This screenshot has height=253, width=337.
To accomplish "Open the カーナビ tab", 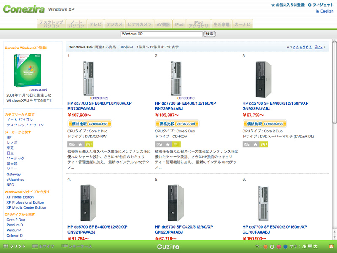I will point(243,24).
